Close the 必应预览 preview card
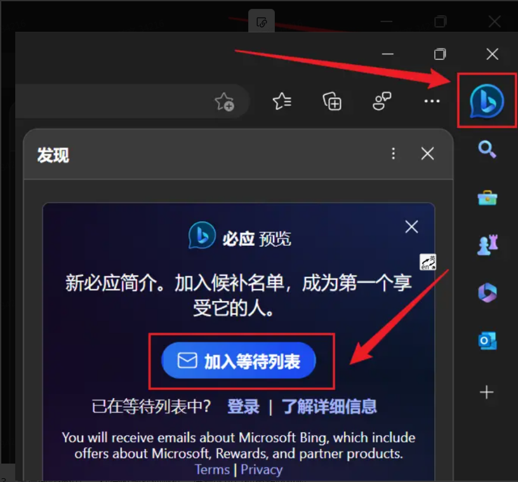 pyautogui.click(x=411, y=226)
